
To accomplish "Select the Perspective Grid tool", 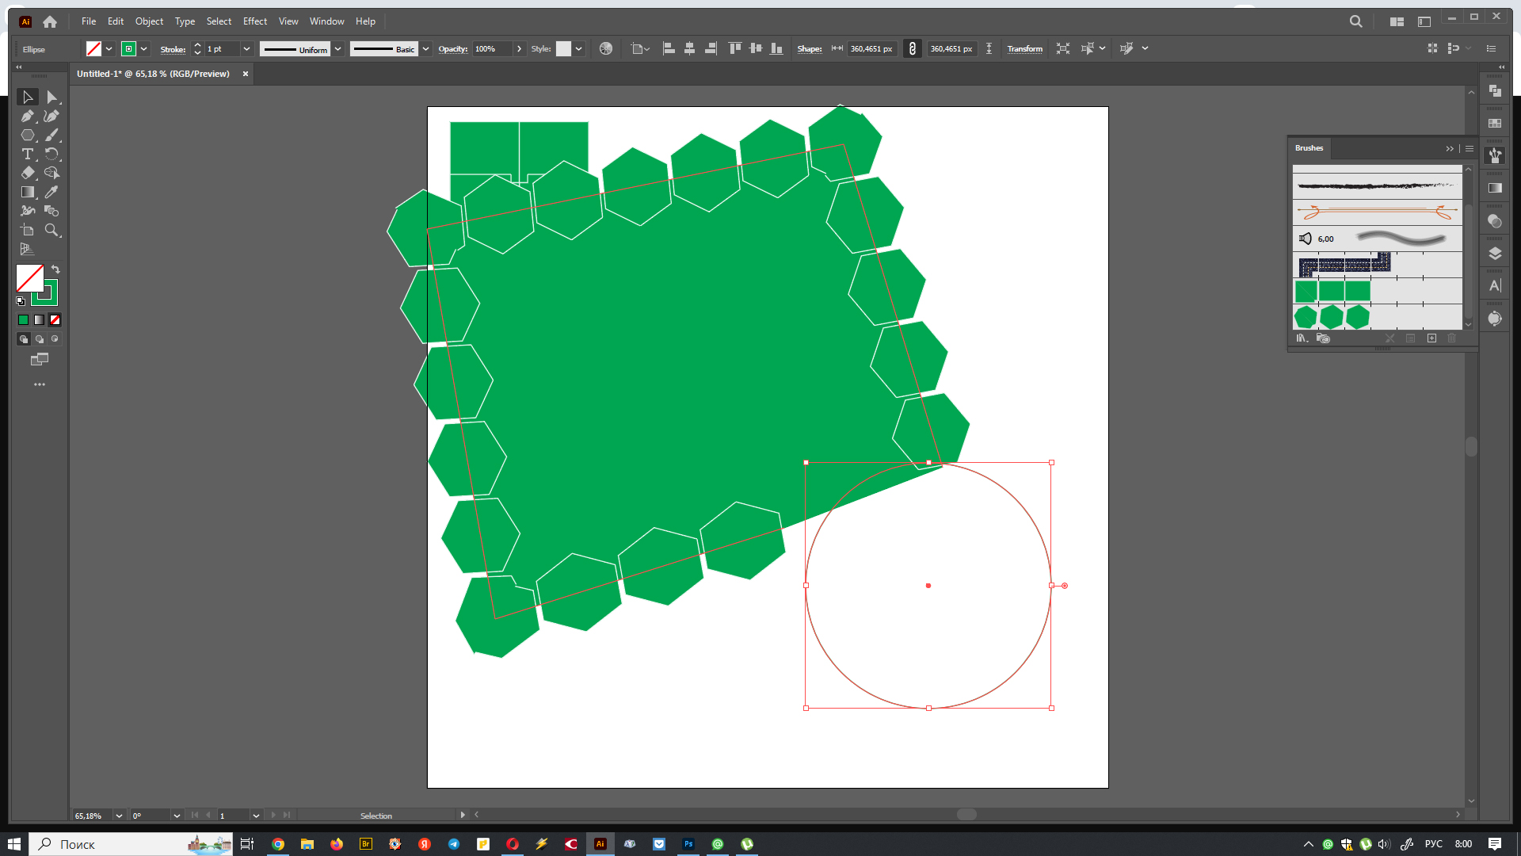I will click(28, 249).
